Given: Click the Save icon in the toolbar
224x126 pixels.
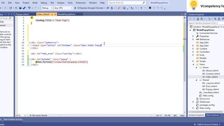Looking at the screenshot, I should (20, 8).
